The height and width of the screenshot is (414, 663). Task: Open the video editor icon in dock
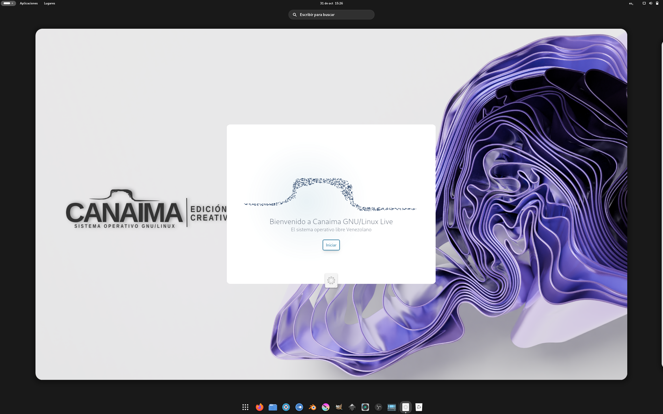(392, 407)
